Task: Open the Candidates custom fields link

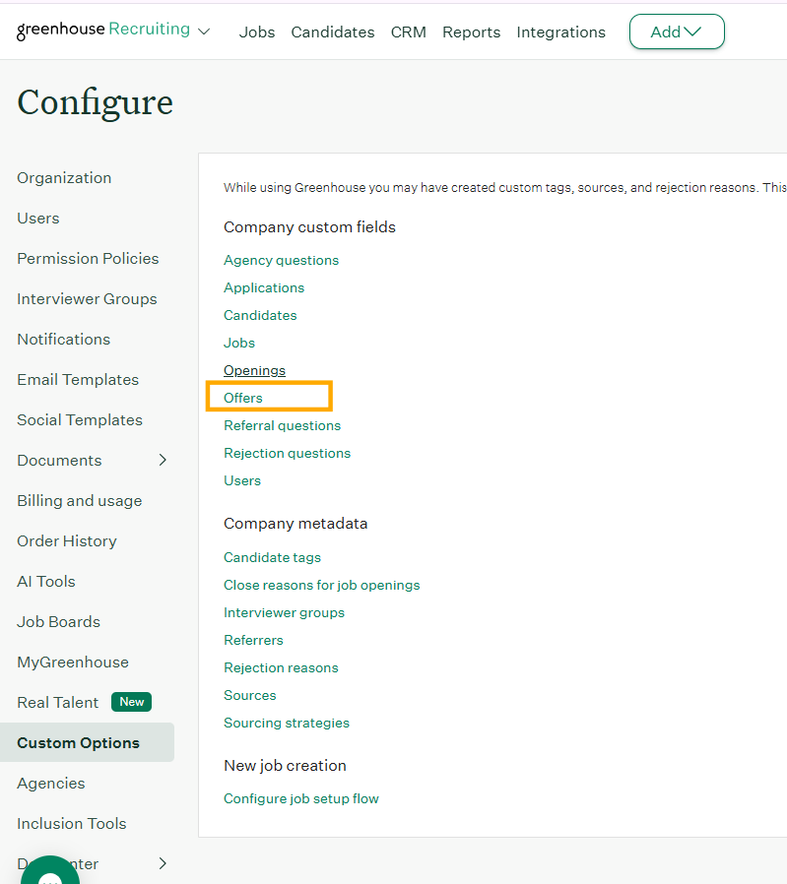Action: [x=260, y=315]
